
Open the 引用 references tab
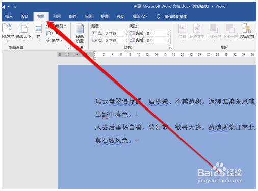pos(57,16)
